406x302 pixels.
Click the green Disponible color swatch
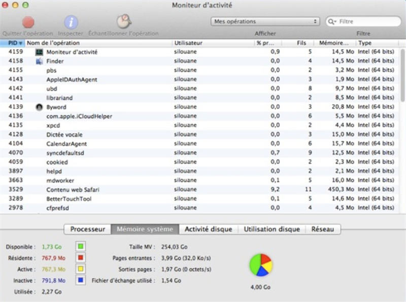tap(81, 246)
